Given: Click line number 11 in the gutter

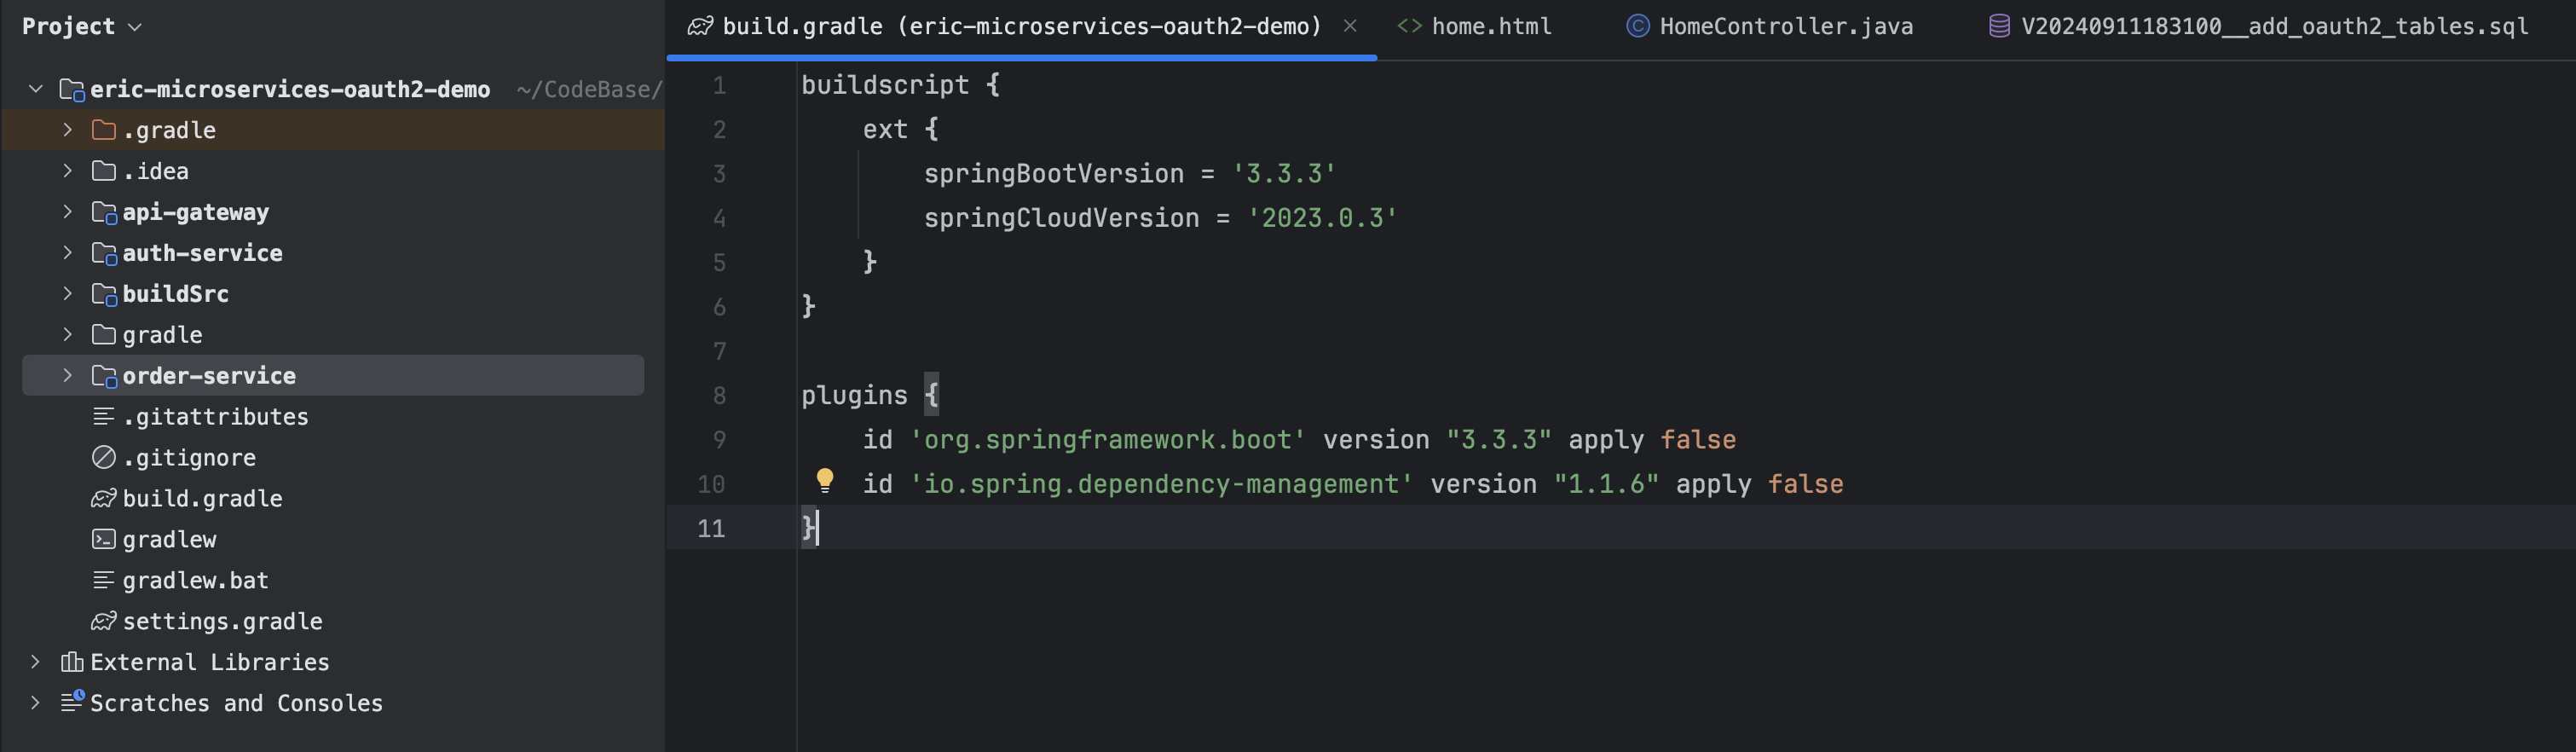Looking at the screenshot, I should (711, 529).
